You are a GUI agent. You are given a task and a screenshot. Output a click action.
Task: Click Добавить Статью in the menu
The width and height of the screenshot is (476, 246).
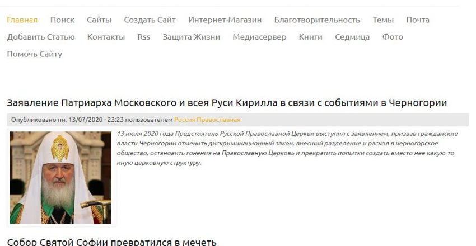coord(41,37)
